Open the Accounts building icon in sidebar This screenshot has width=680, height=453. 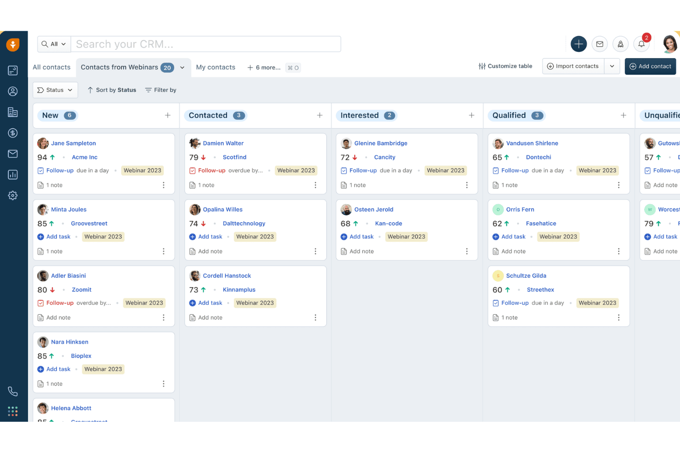13,112
